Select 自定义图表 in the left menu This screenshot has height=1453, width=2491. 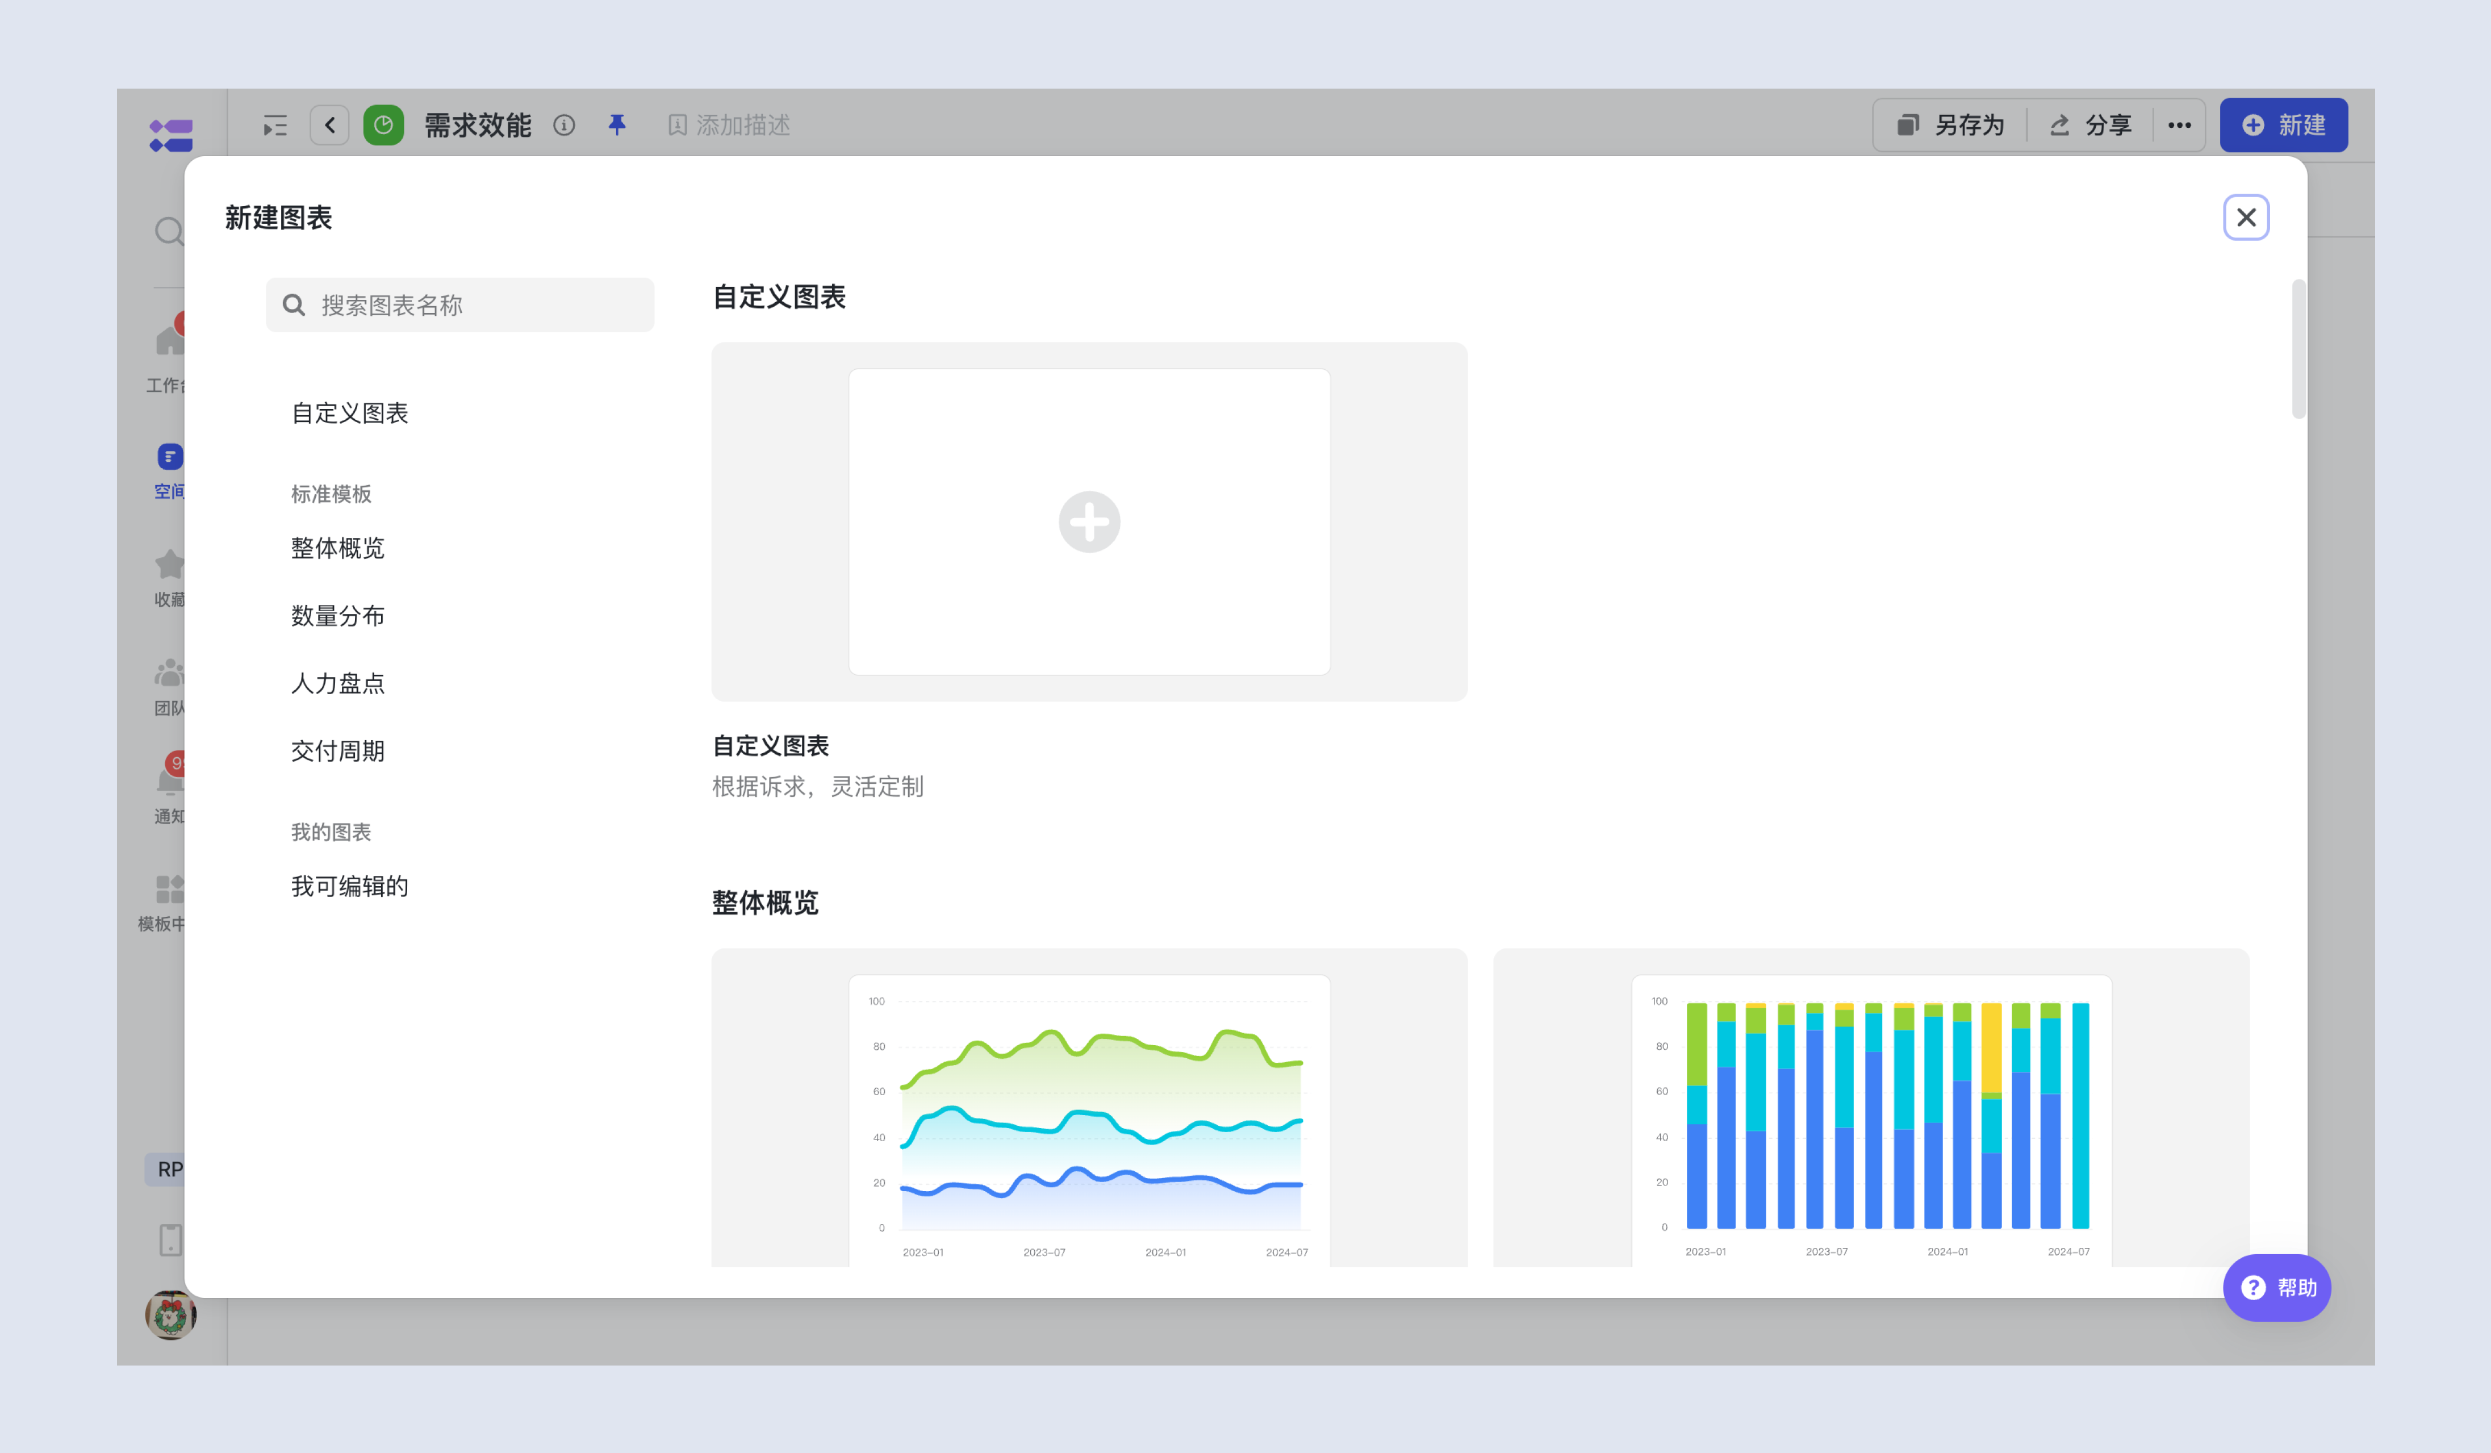[350, 413]
